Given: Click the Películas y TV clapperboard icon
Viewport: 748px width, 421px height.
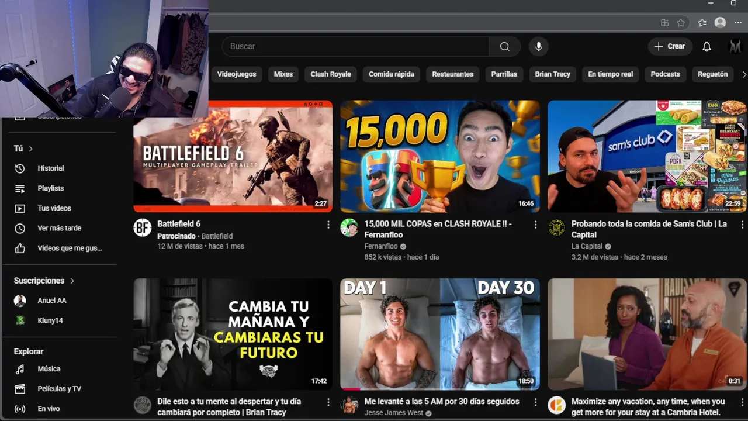Looking at the screenshot, I should tap(20, 389).
